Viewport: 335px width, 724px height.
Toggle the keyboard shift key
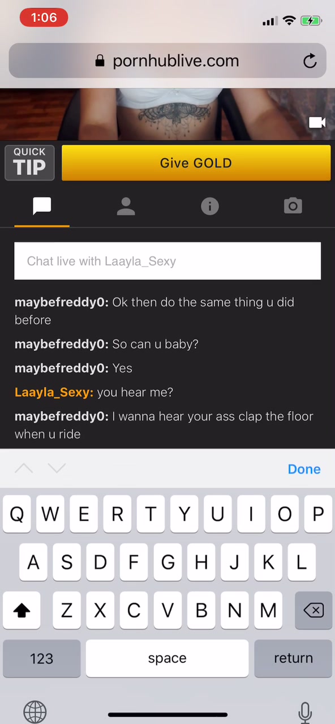[22, 610]
